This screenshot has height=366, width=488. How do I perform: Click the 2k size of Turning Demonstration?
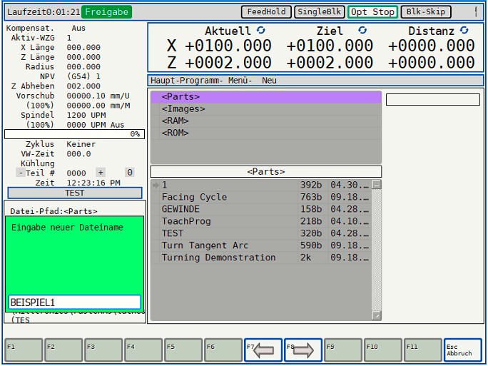[305, 258]
